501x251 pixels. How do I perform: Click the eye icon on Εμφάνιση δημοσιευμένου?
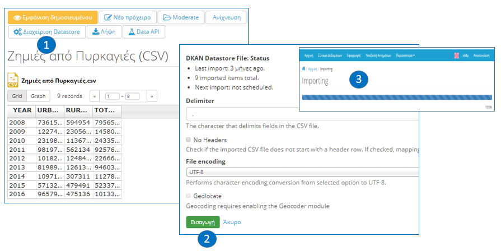pyautogui.click(x=17, y=17)
